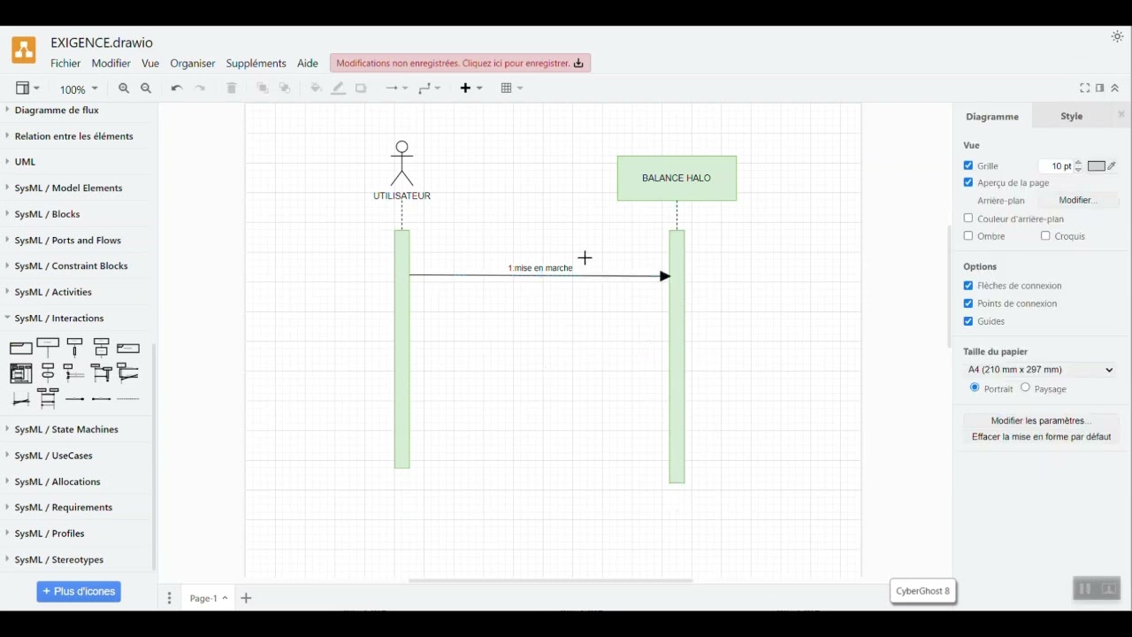
Task: Toggle Points de connexion checkbox
Action: (x=968, y=303)
